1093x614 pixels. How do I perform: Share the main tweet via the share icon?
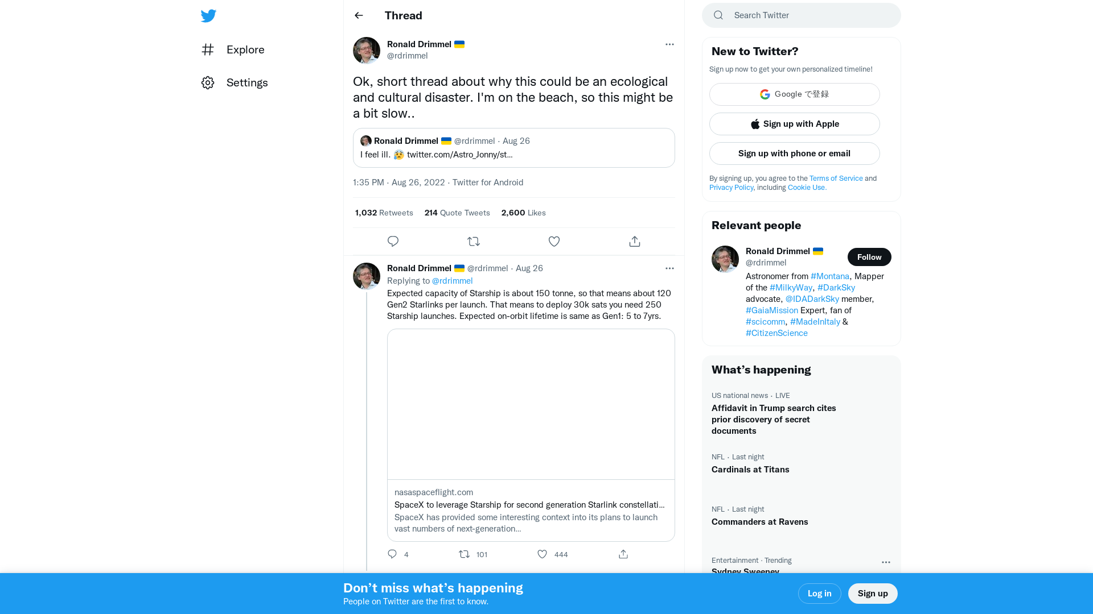click(634, 241)
